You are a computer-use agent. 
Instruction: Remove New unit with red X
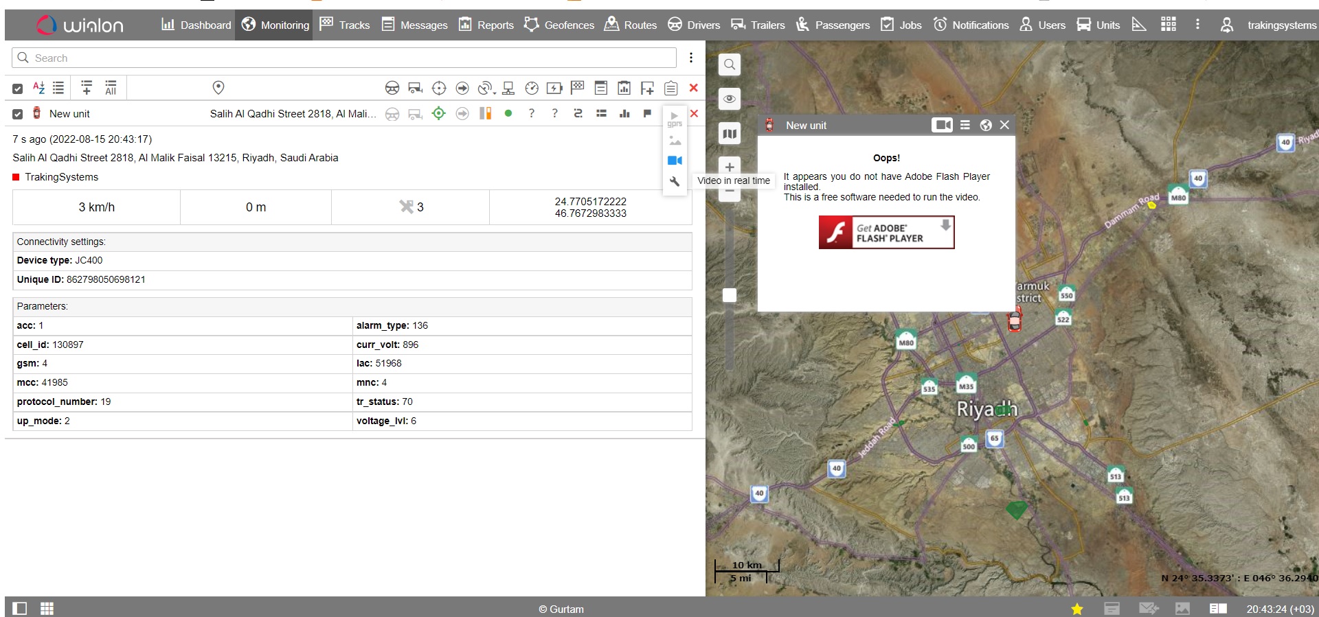(x=694, y=114)
